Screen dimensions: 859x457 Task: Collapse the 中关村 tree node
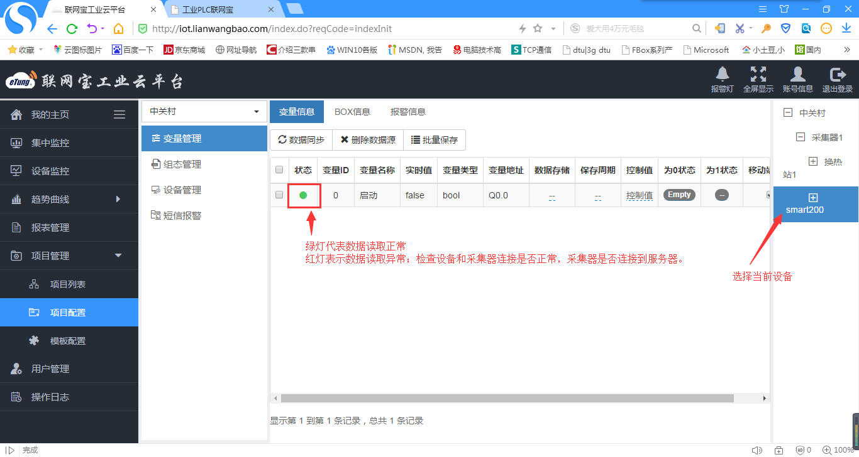pyautogui.click(x=787, y=113)
